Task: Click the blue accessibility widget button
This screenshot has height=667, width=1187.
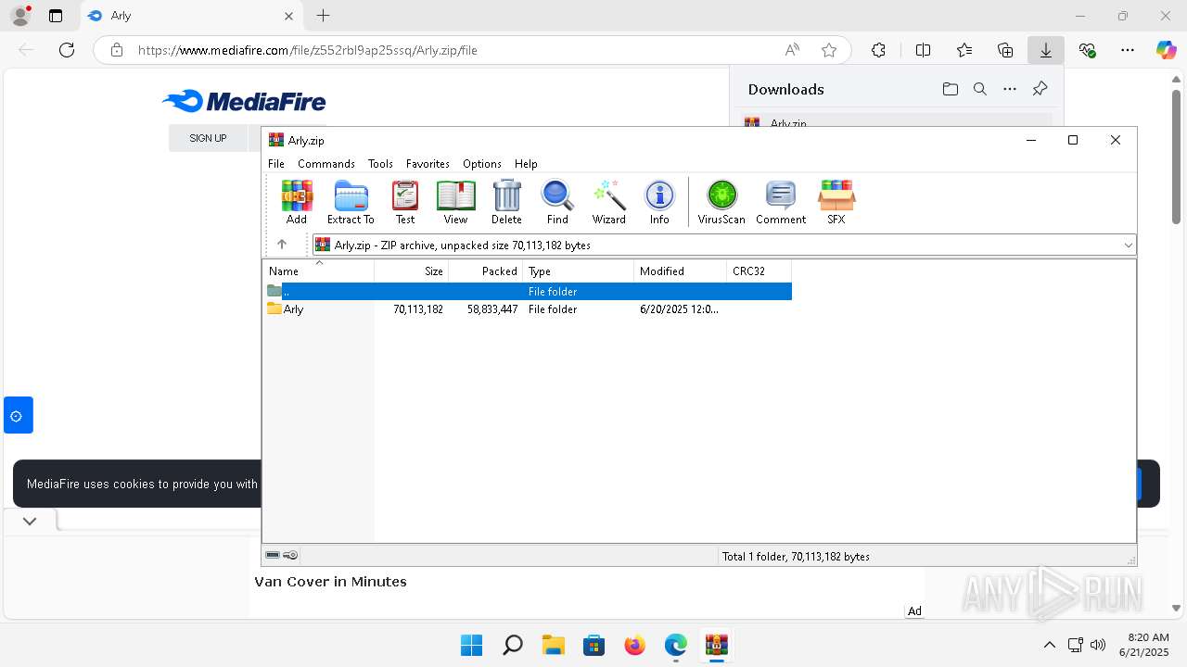Action: pyautogui.click(x=18, y=415)
